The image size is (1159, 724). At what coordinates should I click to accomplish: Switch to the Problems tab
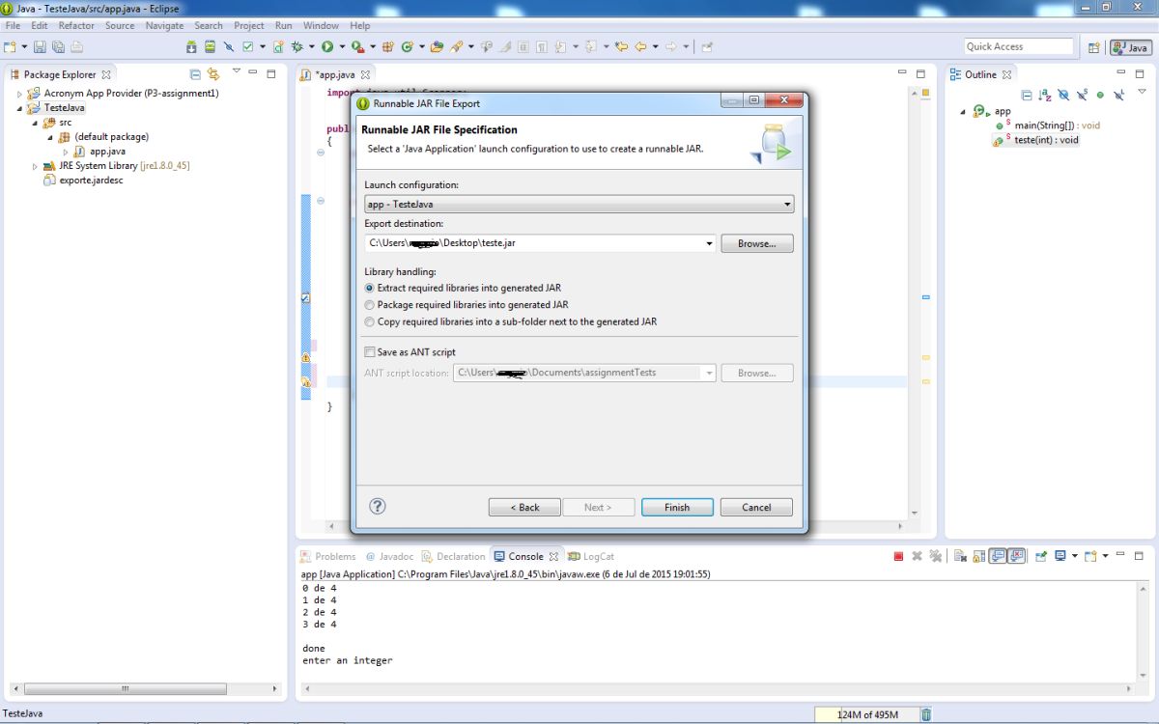(327, 556)
